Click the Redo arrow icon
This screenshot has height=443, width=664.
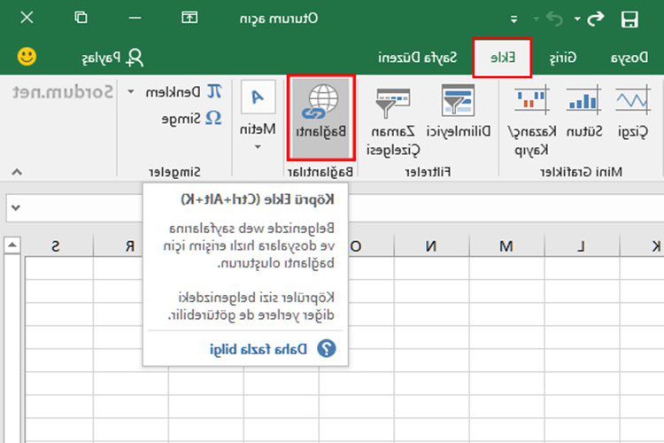[596, 19]
